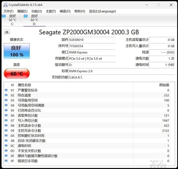Image resolution: width=178 pixels, height=169 pixels.
Task: Select the 综合温度 attribute name
Action: (x=24, y=95)
